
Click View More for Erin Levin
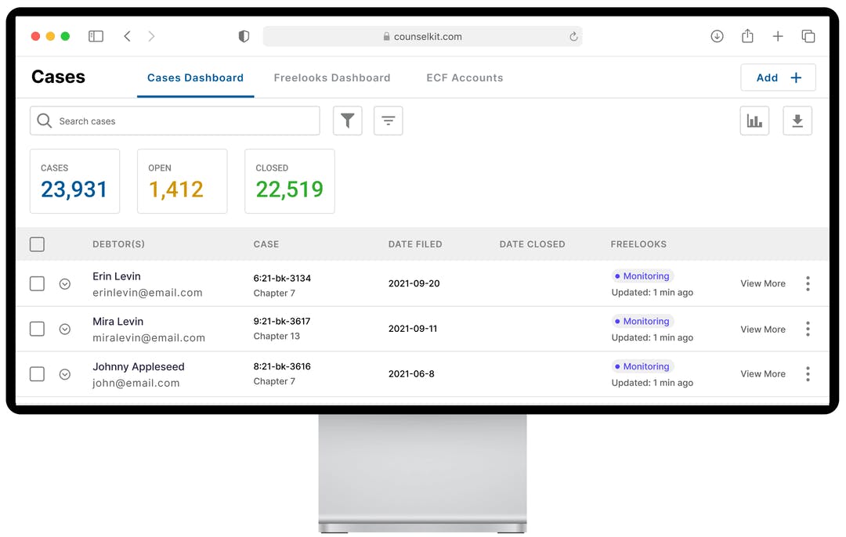click(x=763, y=283)
